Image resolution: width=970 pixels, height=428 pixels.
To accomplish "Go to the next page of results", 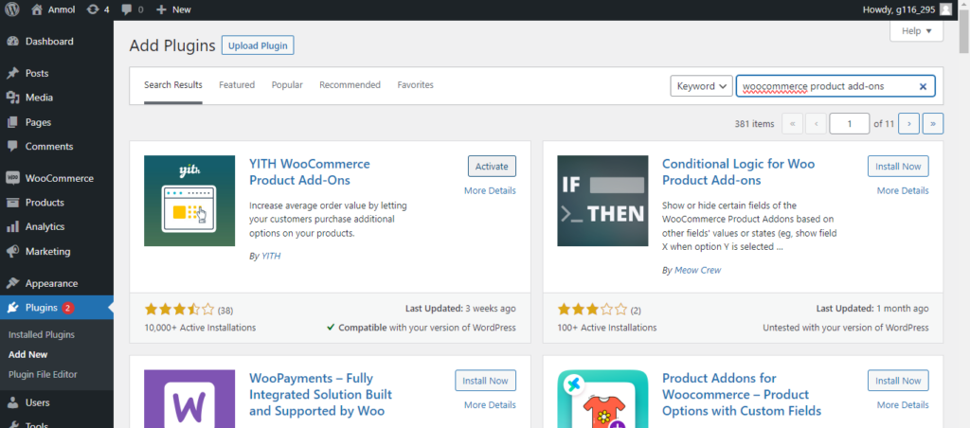I will tap(908, 124).
